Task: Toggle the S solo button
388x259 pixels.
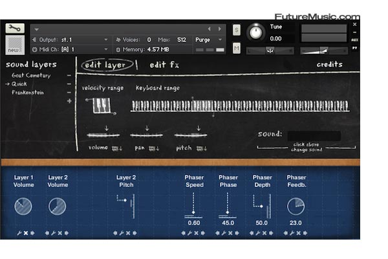Action: pos(237,30)
